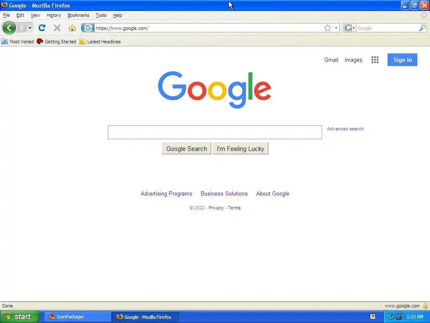Click the Google site identity favicon
The image size is (430, 323).
pos(88,28)
